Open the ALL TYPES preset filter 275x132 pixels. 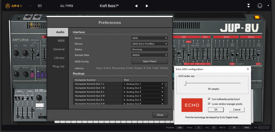pos(66,6)
